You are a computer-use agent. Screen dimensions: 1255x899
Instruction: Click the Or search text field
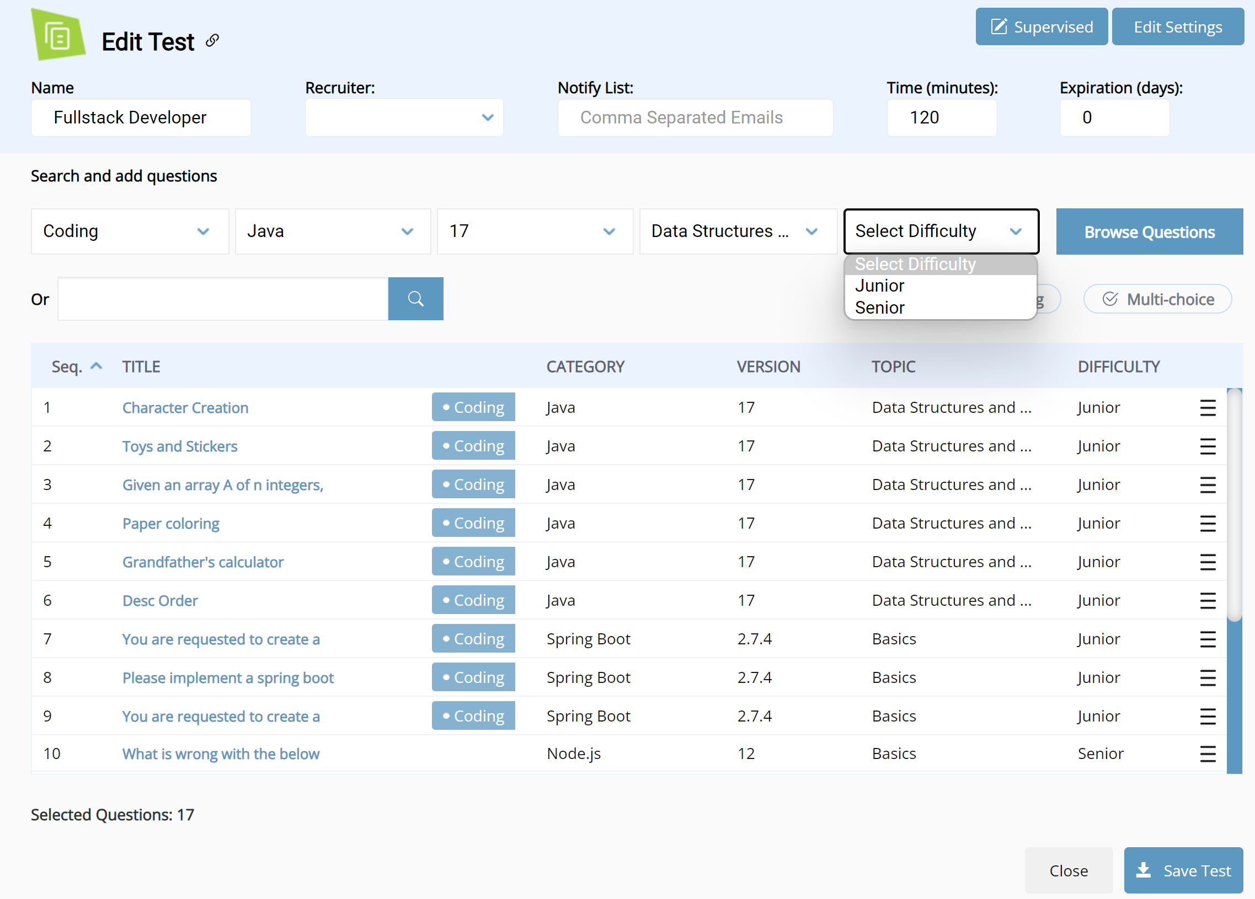click(223, 299)
